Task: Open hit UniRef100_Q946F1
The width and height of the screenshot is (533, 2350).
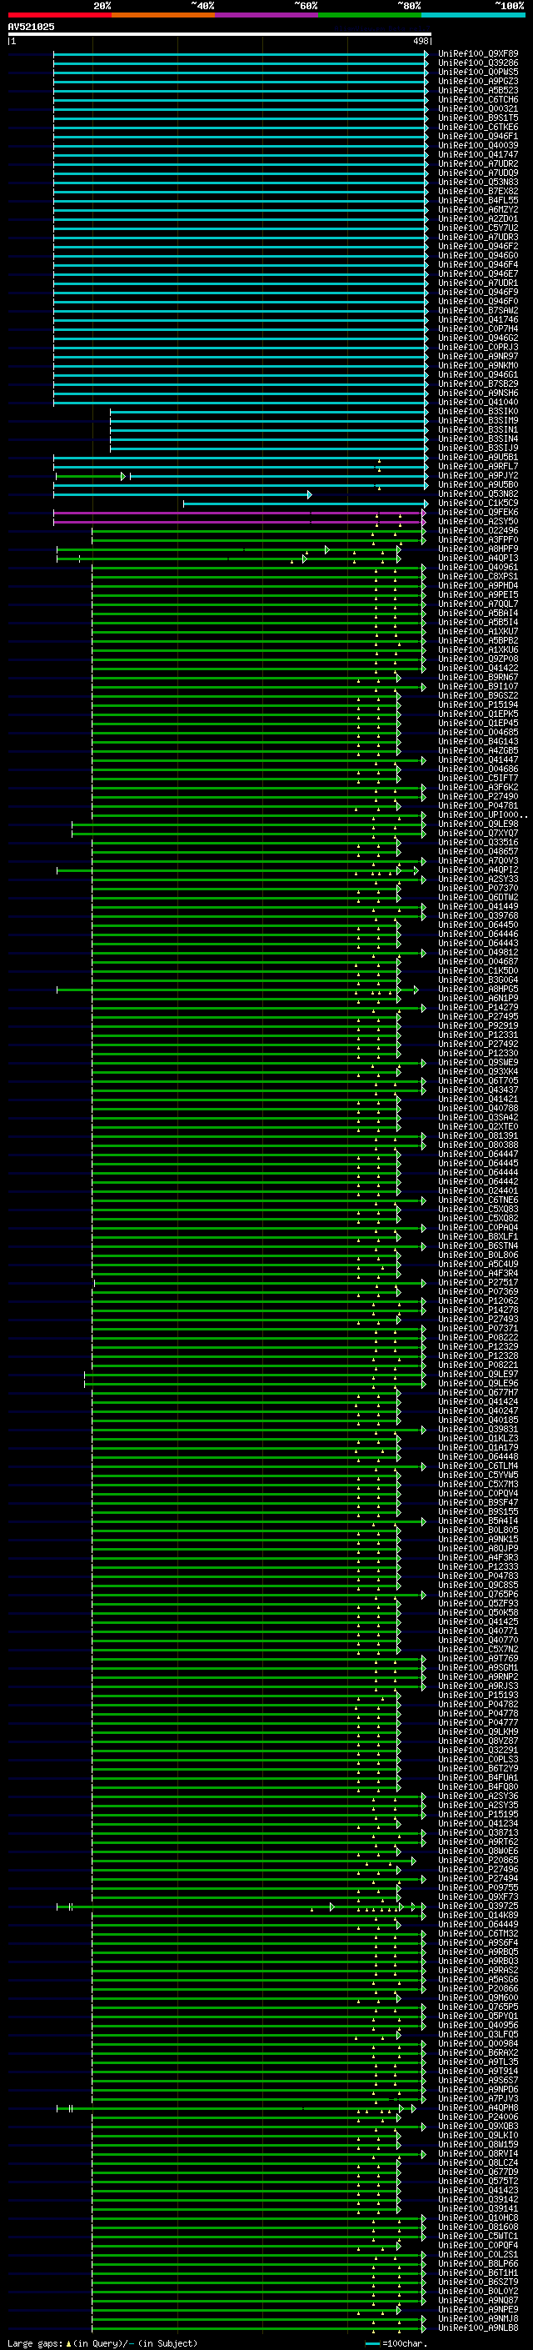Action: tap(477, 136)
